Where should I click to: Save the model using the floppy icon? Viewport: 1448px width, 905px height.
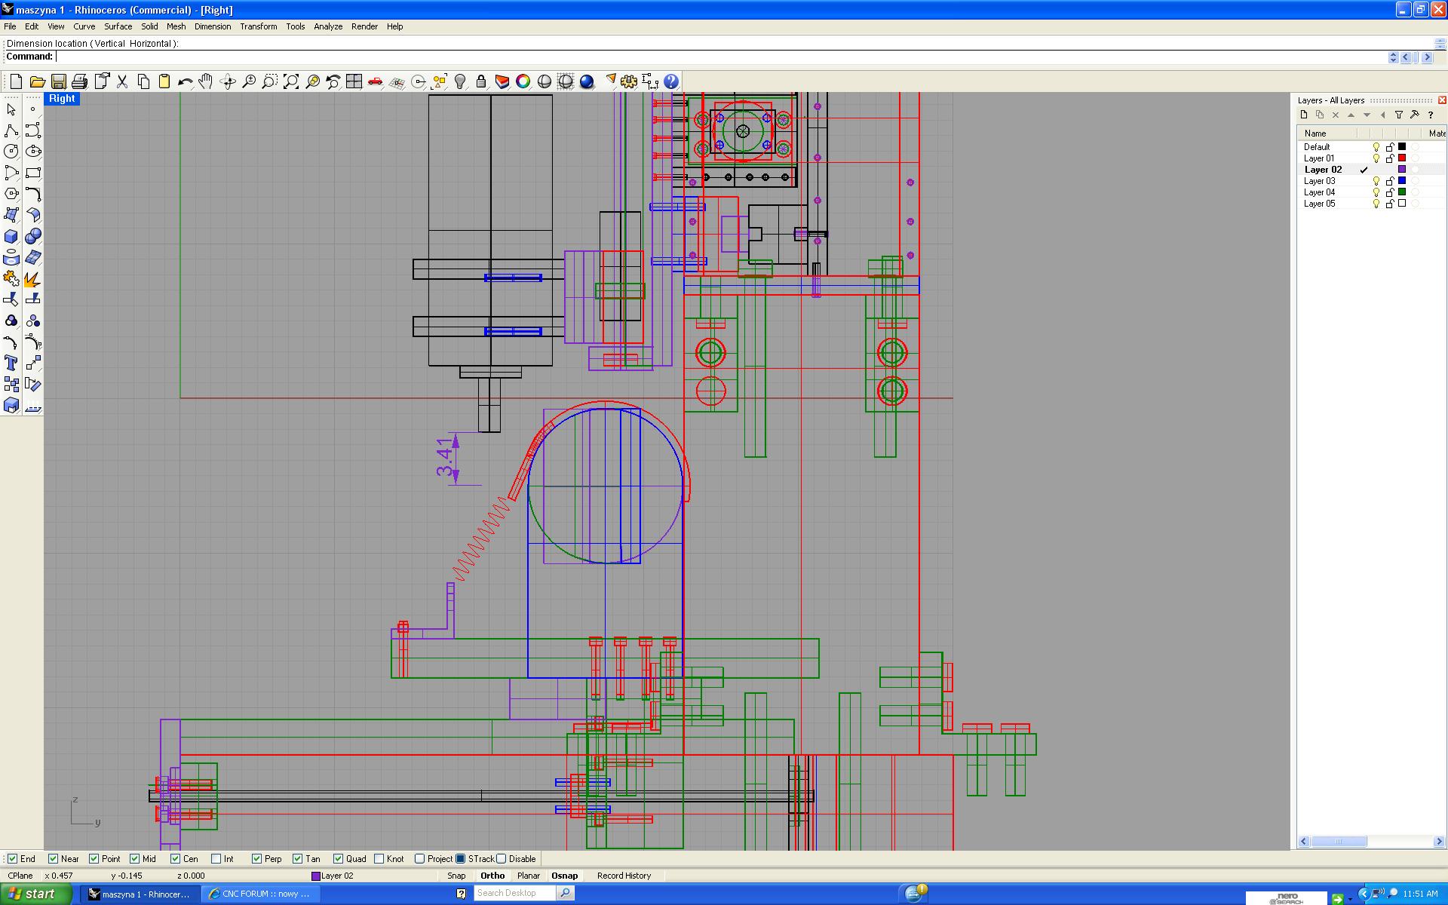pyautogui.click(x=58, y=81)
